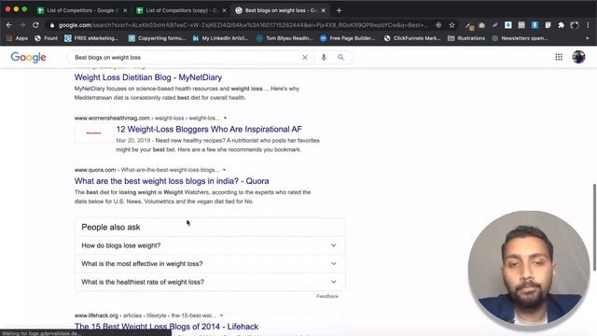Viewport: 597px width, 336px height.
Task: Click the page vertical scrollbar
Action: pyautogui.click(x=594, y=228)
